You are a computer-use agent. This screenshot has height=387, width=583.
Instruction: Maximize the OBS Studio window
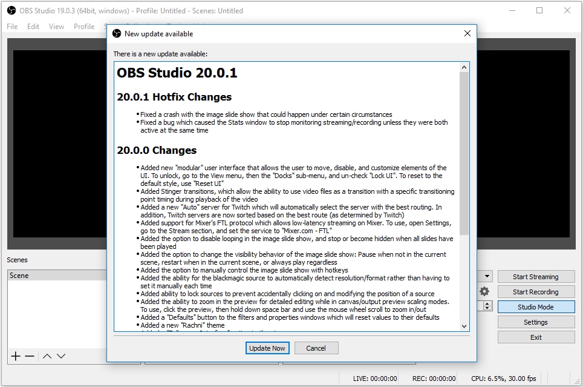click(539, 10)
